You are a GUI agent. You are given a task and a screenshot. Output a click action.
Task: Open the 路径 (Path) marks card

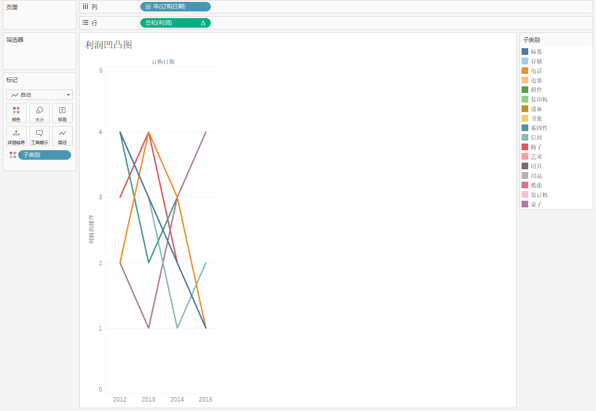(x=63, y=136)
